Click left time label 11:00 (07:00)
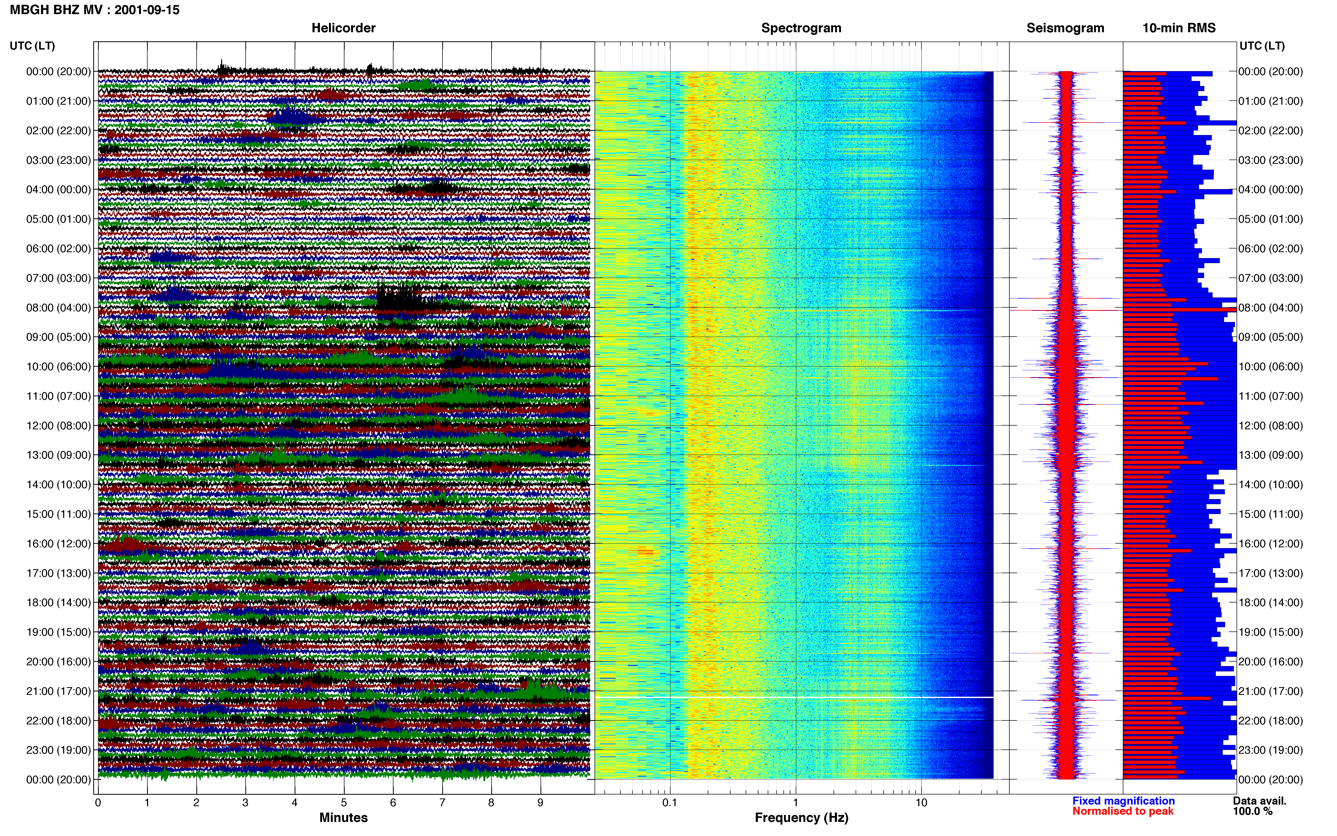The image size is (1337, 836). tap(59, 397)
